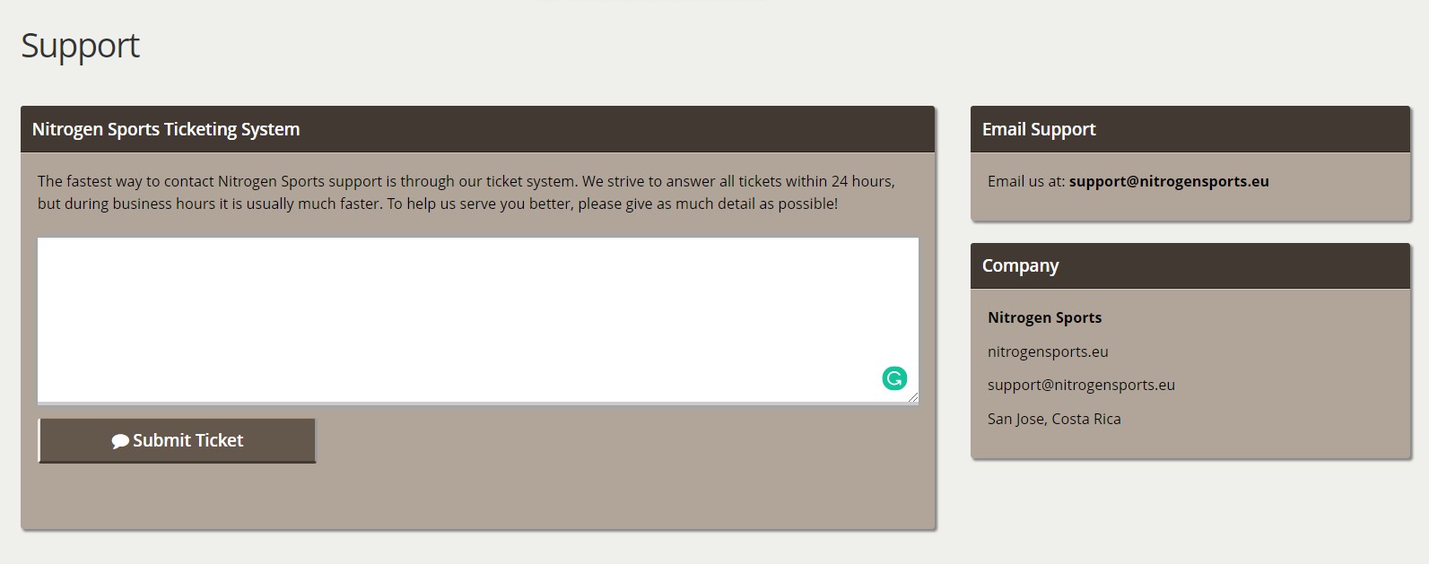Click the Grammarly icon in the ticket box
Screen dimensions: 1429x564
point(894,378)
